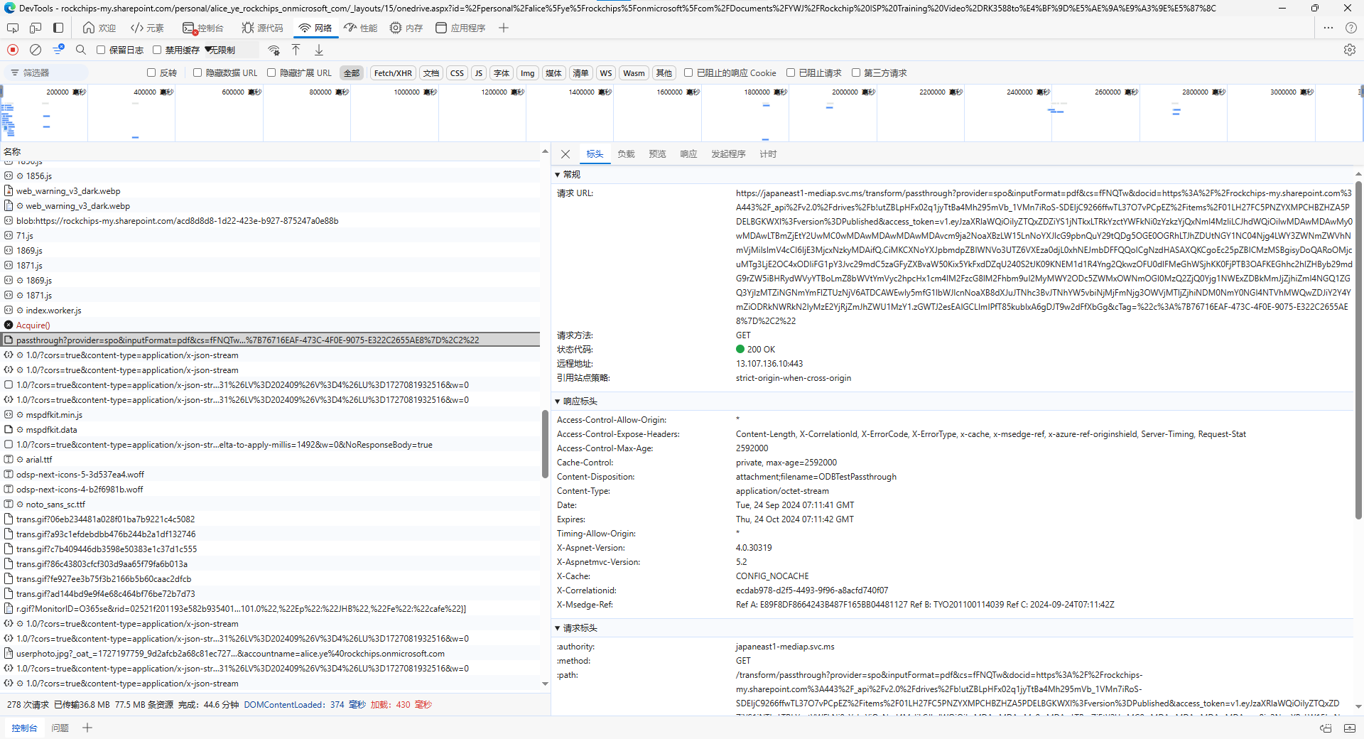Click the export HAR download arrow
The height and width of the screenshot is (739, 1364).
pos(319,50)
